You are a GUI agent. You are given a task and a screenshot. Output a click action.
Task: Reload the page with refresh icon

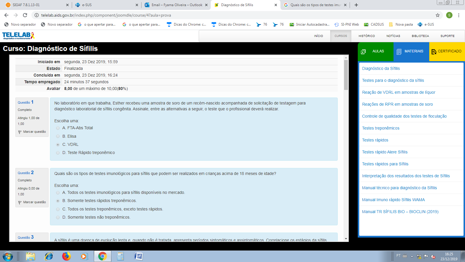25,15
